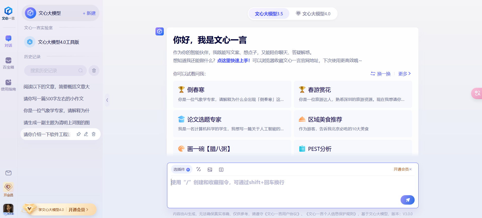The width and height of the screenshot is (482, 218).
Task: Open the 对话 chat section
Action: (x=8, y=41)
